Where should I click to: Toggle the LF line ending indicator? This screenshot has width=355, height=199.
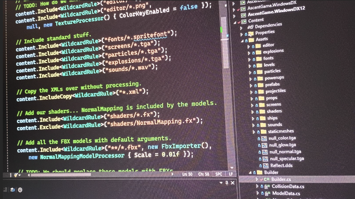coord(231,174)
